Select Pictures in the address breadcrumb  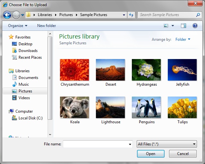[66, 15]
